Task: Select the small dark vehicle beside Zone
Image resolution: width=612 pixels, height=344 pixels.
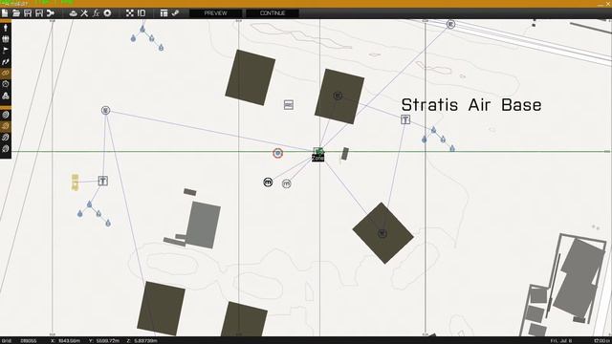Action: point(344,154)
